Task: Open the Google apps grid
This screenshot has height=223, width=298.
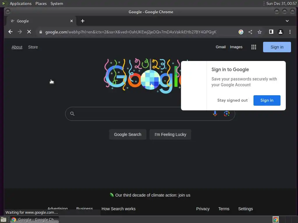Action: pyautogui.click(x=254, y=47)
